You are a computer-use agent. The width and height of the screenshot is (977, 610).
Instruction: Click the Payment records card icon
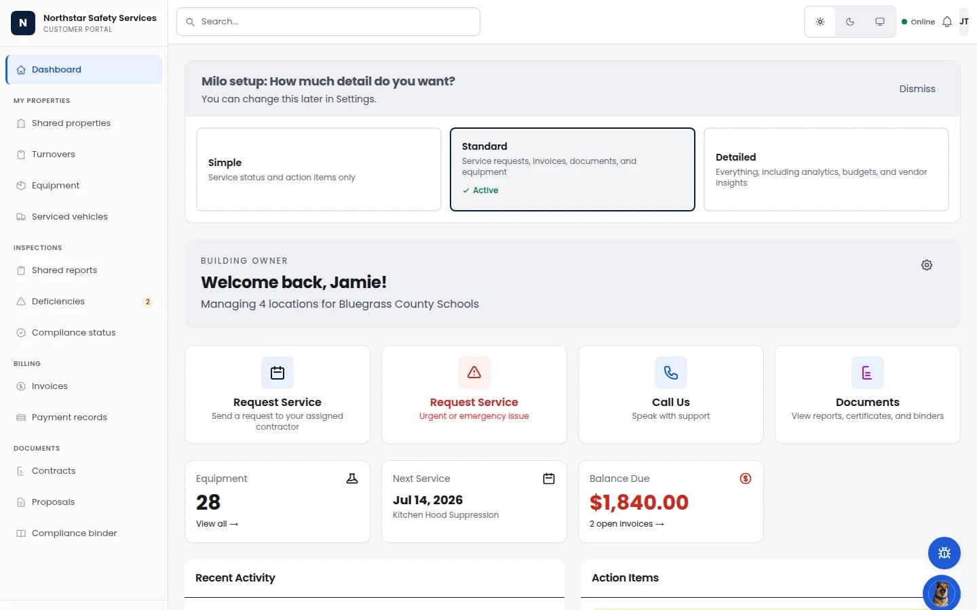click(x=21, y=418)
